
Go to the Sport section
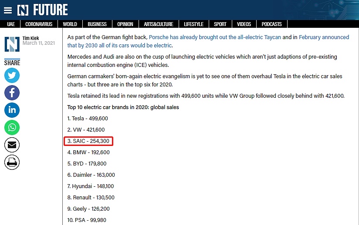tap(220, 24)
